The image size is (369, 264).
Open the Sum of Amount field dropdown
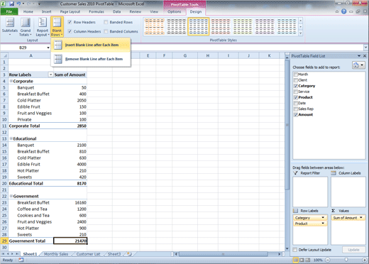tap(361, 218)
